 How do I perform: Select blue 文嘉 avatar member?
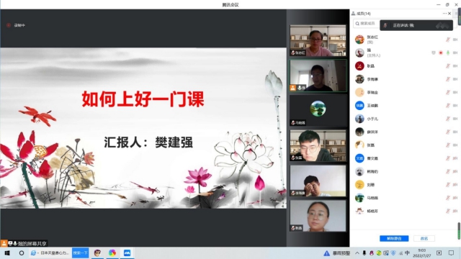pyautogui.click(x=359, y=158)
